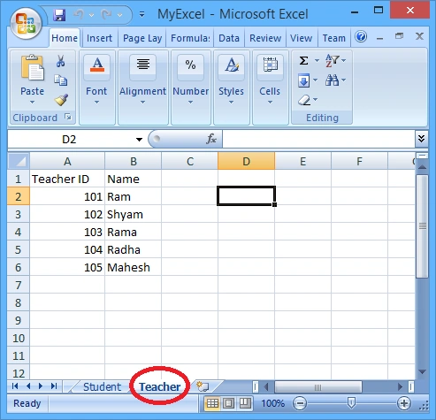The width and height of the screenshot is (436, 420).
Task: Open the Insert ribbon tab
Action: [99, 38]
